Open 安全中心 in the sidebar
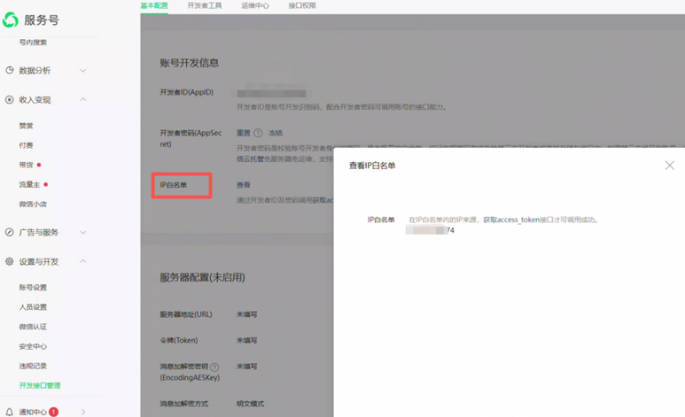Image resolution: width=685 pixels, height=417 pixels. point(33,346)
